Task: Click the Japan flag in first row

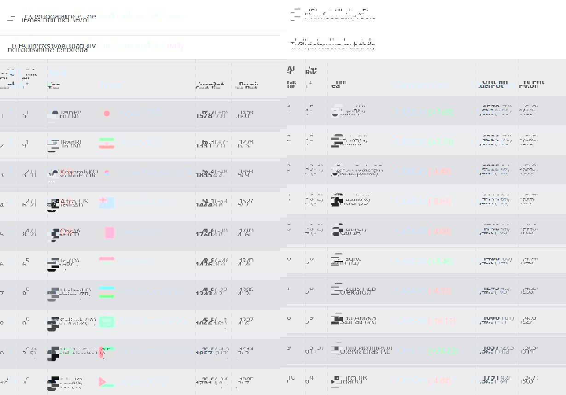Action: point(107,113)
